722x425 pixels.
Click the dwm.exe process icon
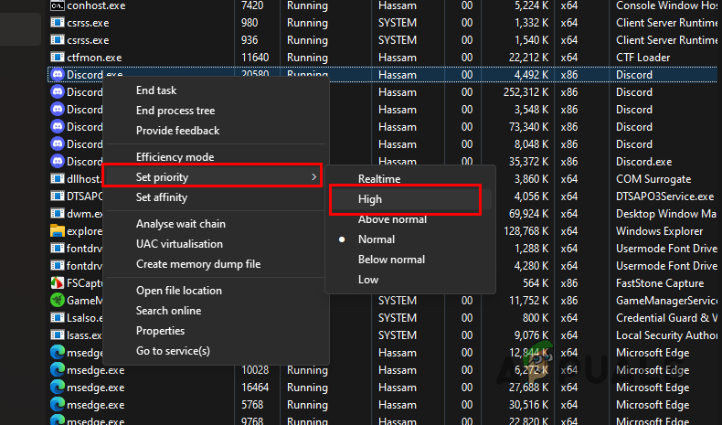pos(57,214)
